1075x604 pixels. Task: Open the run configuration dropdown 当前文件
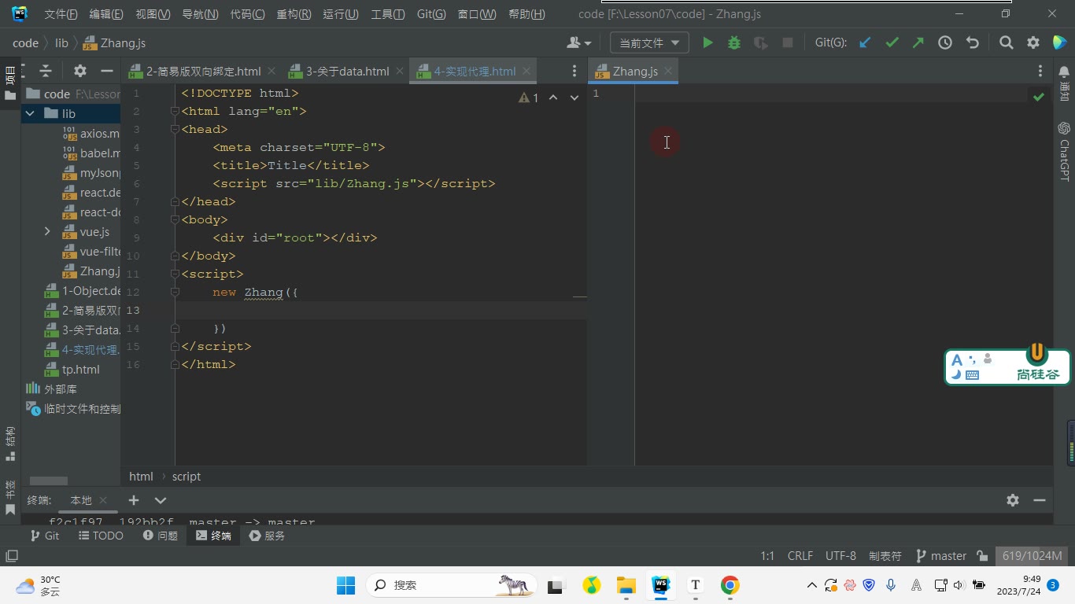point(649,43)
